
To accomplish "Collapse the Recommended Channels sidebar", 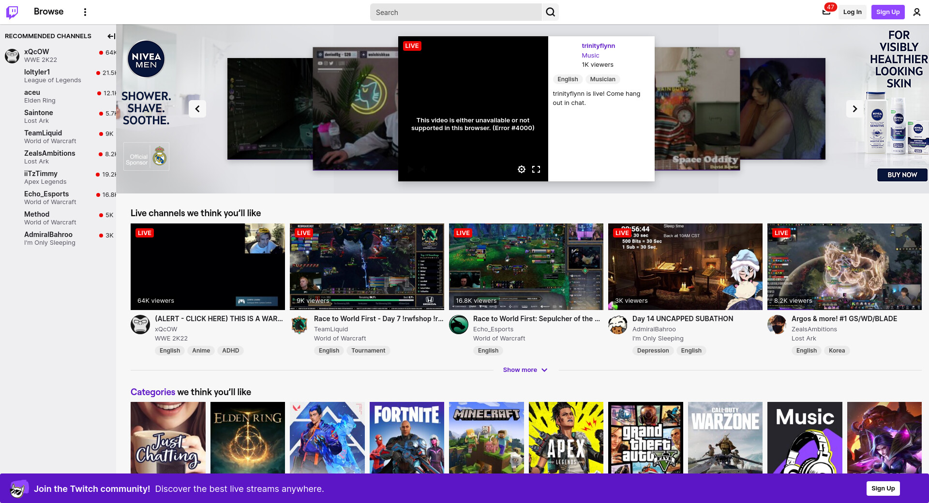I will click(x=111, y=36).
